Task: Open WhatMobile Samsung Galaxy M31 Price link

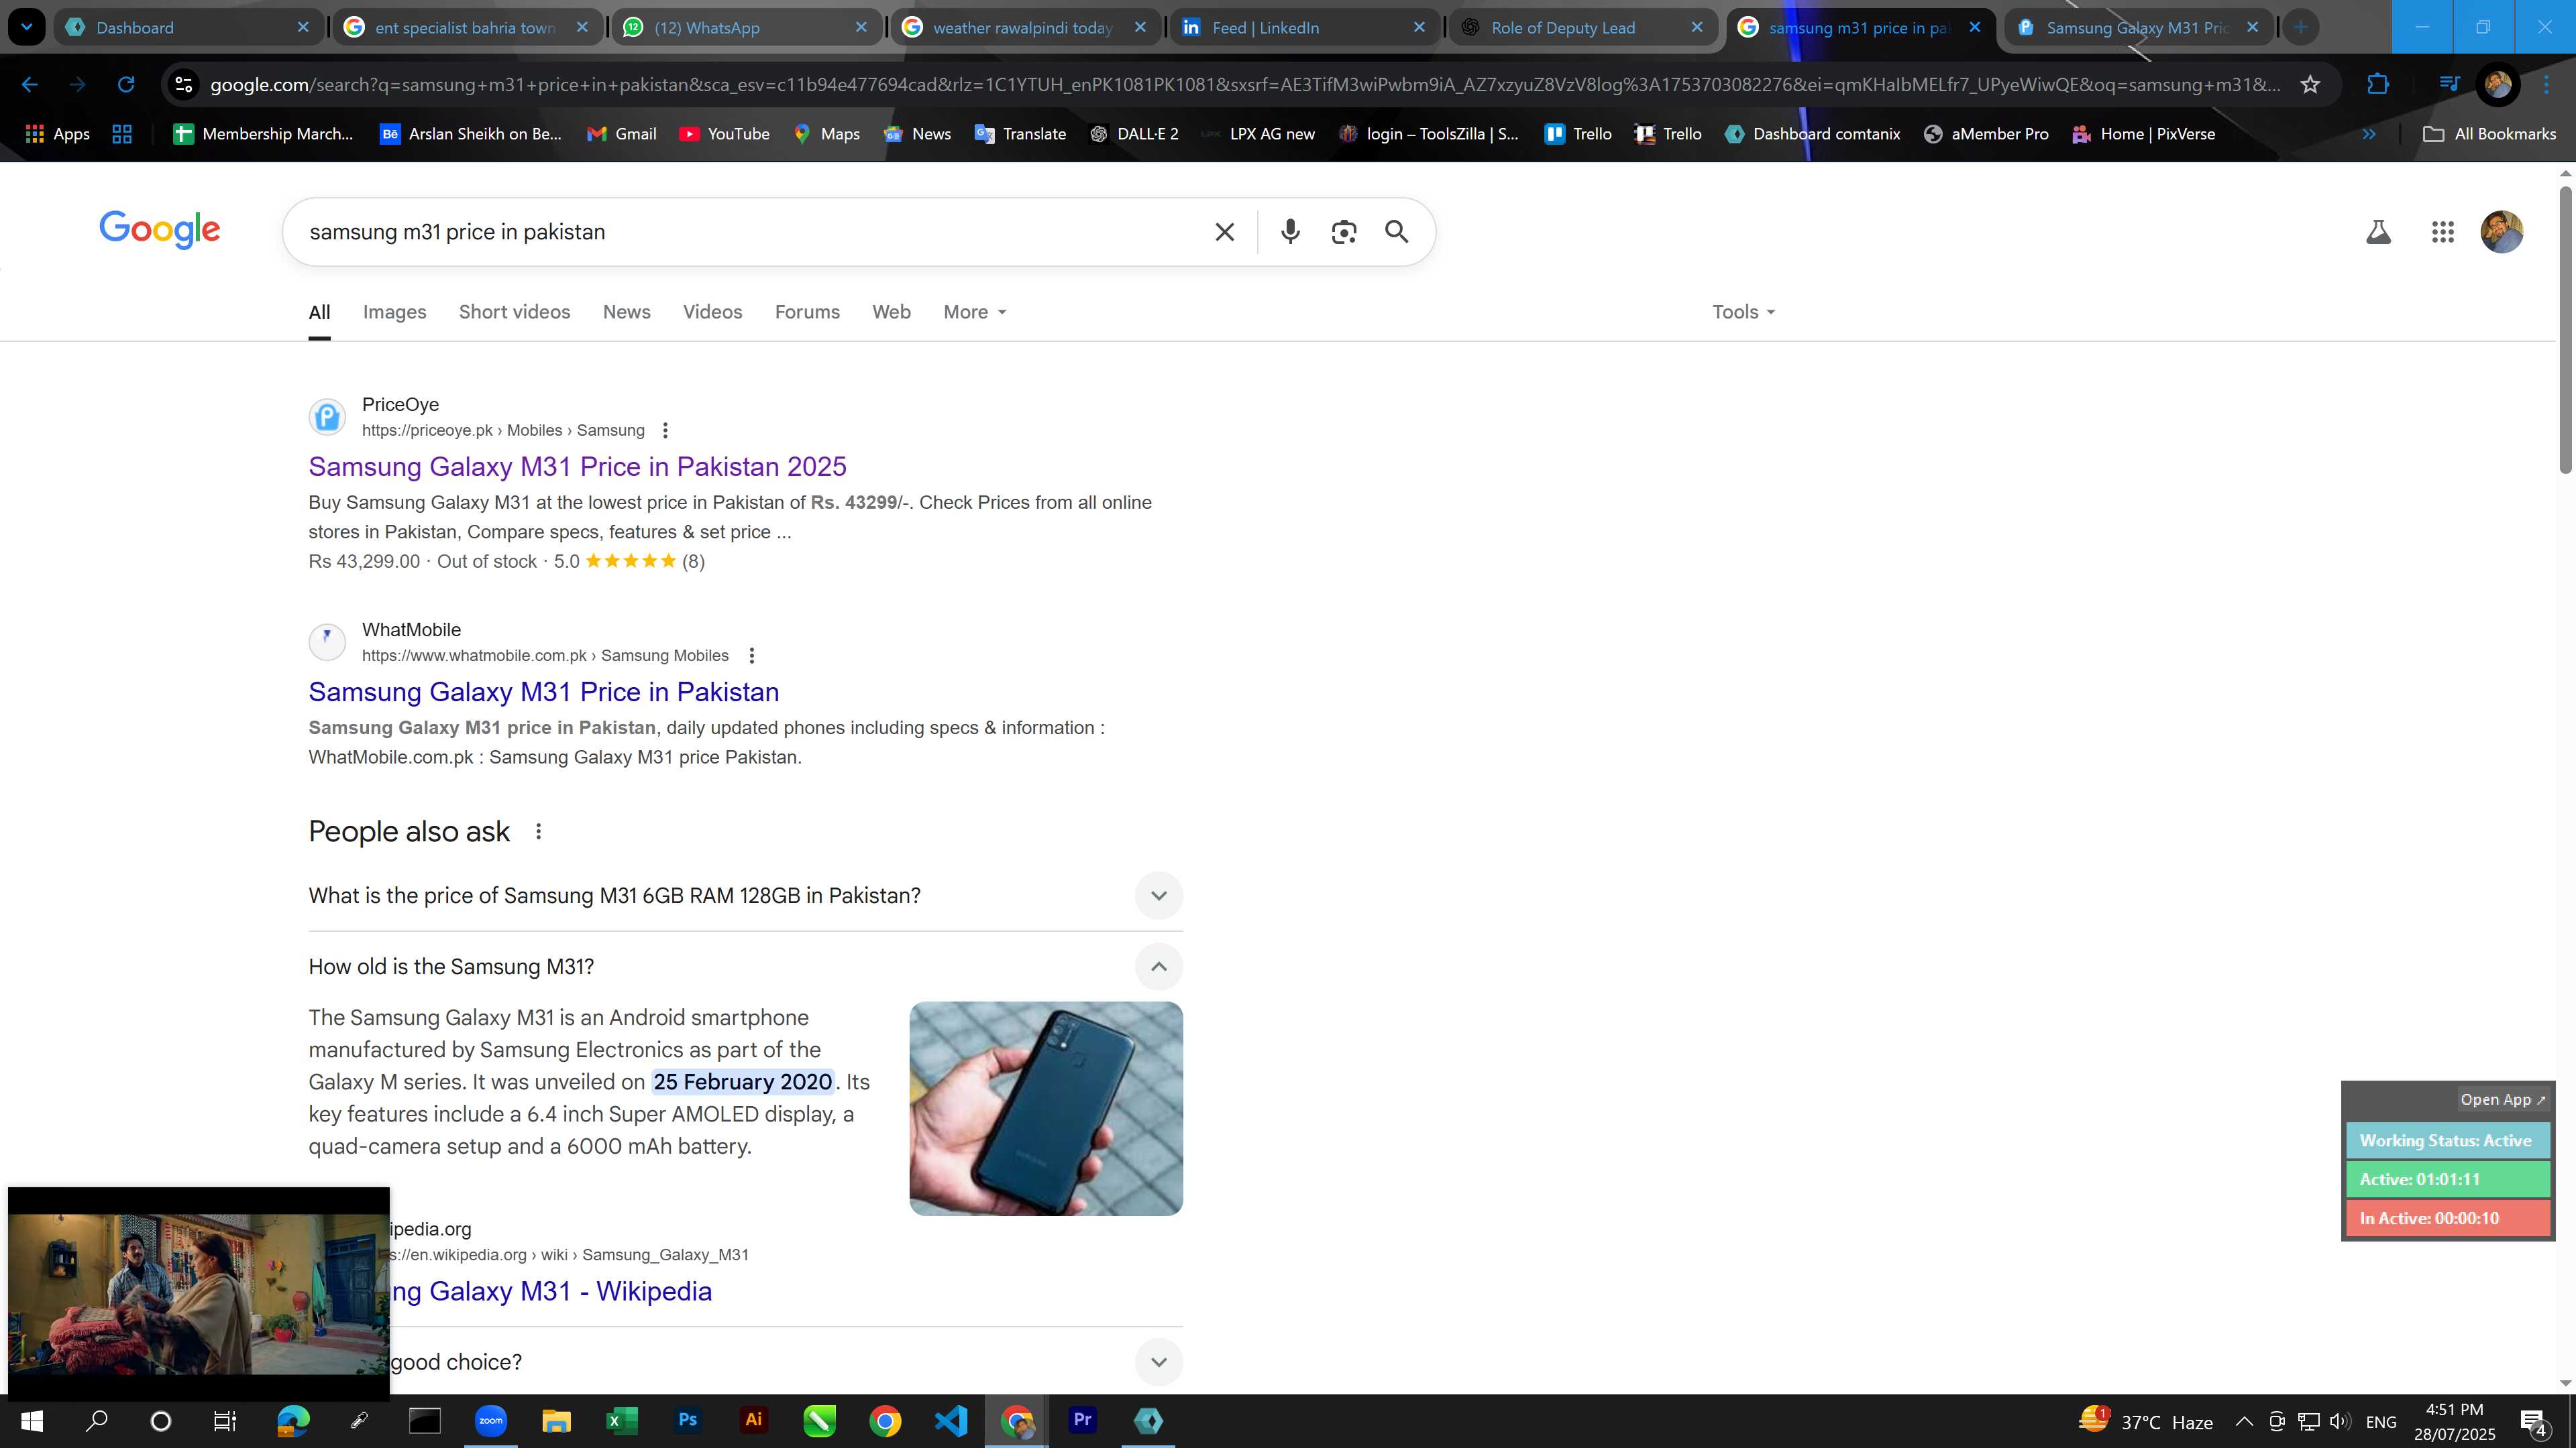Action: [543, 692]
